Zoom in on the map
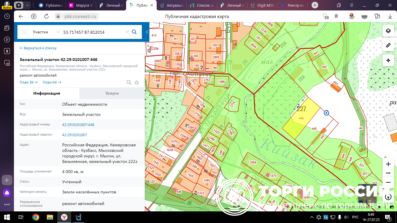This screenshot has width=397, height=223. [388, 164]
